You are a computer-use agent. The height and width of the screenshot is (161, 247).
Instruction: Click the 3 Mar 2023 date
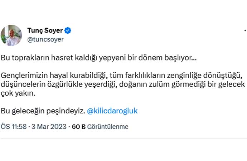click(x=48, y=127)
